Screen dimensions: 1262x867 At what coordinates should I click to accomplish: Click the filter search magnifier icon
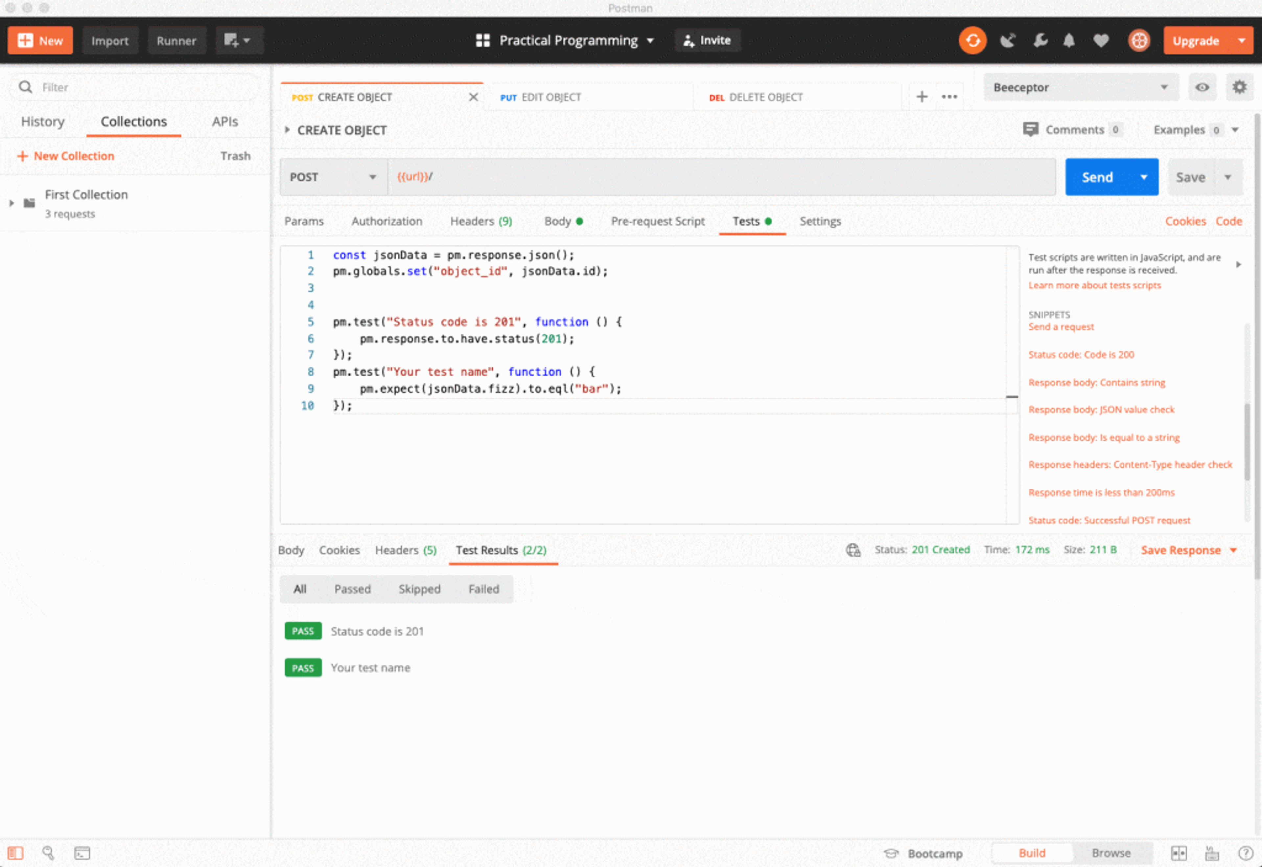[25, 87]
